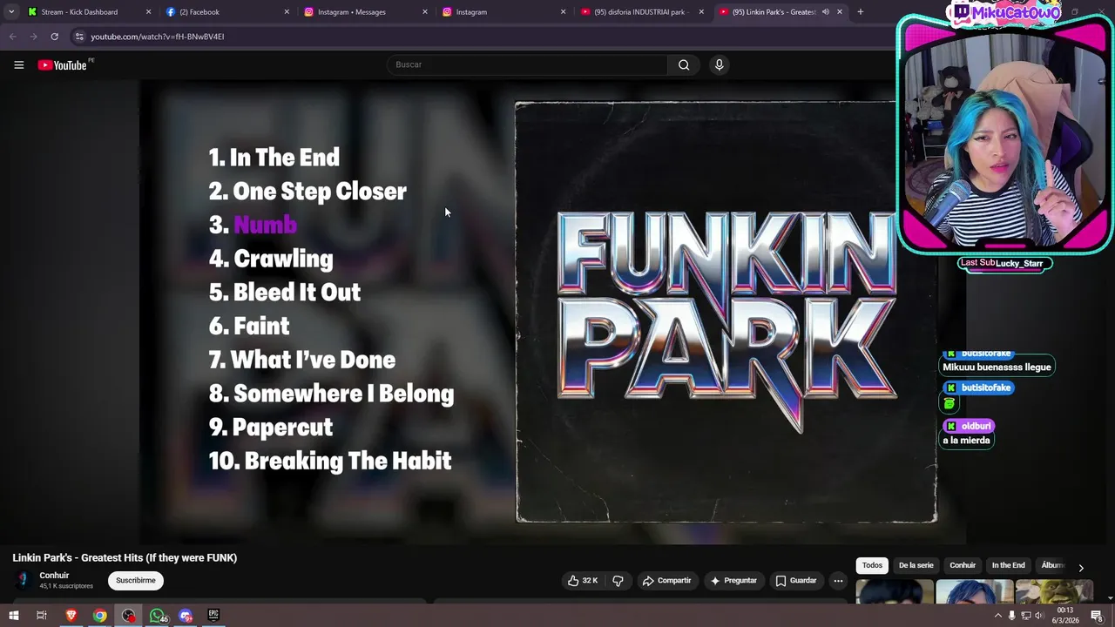Open the Conhuir channel avatar
1115x627 pixels.
click(23, 580)
